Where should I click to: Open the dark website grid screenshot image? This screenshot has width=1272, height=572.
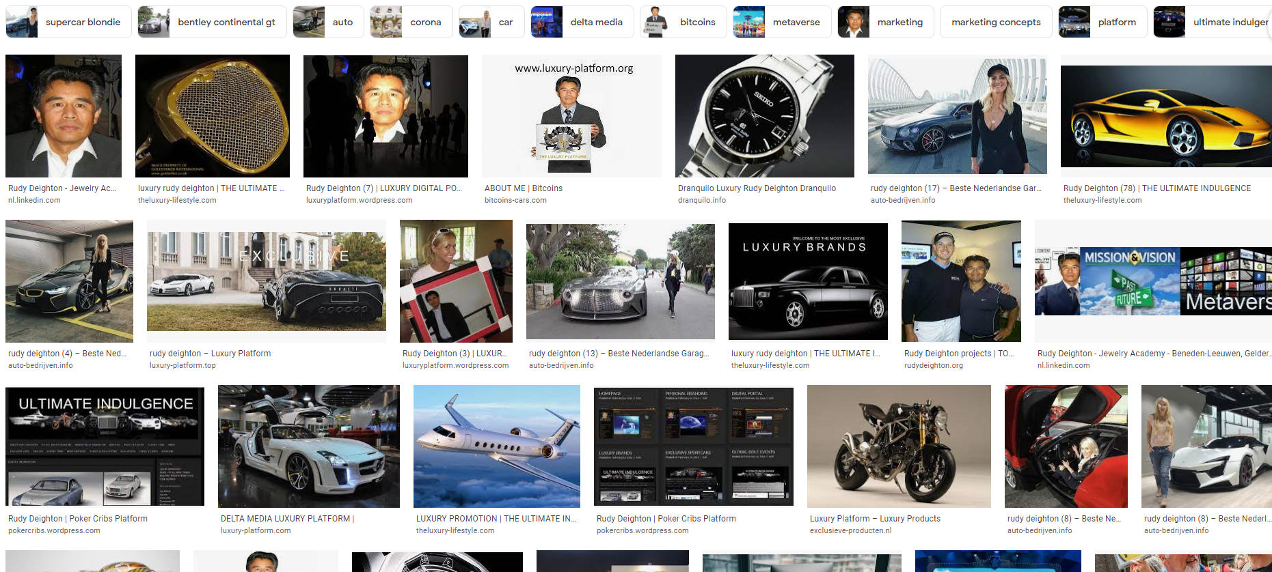click(x=694, y=446)
